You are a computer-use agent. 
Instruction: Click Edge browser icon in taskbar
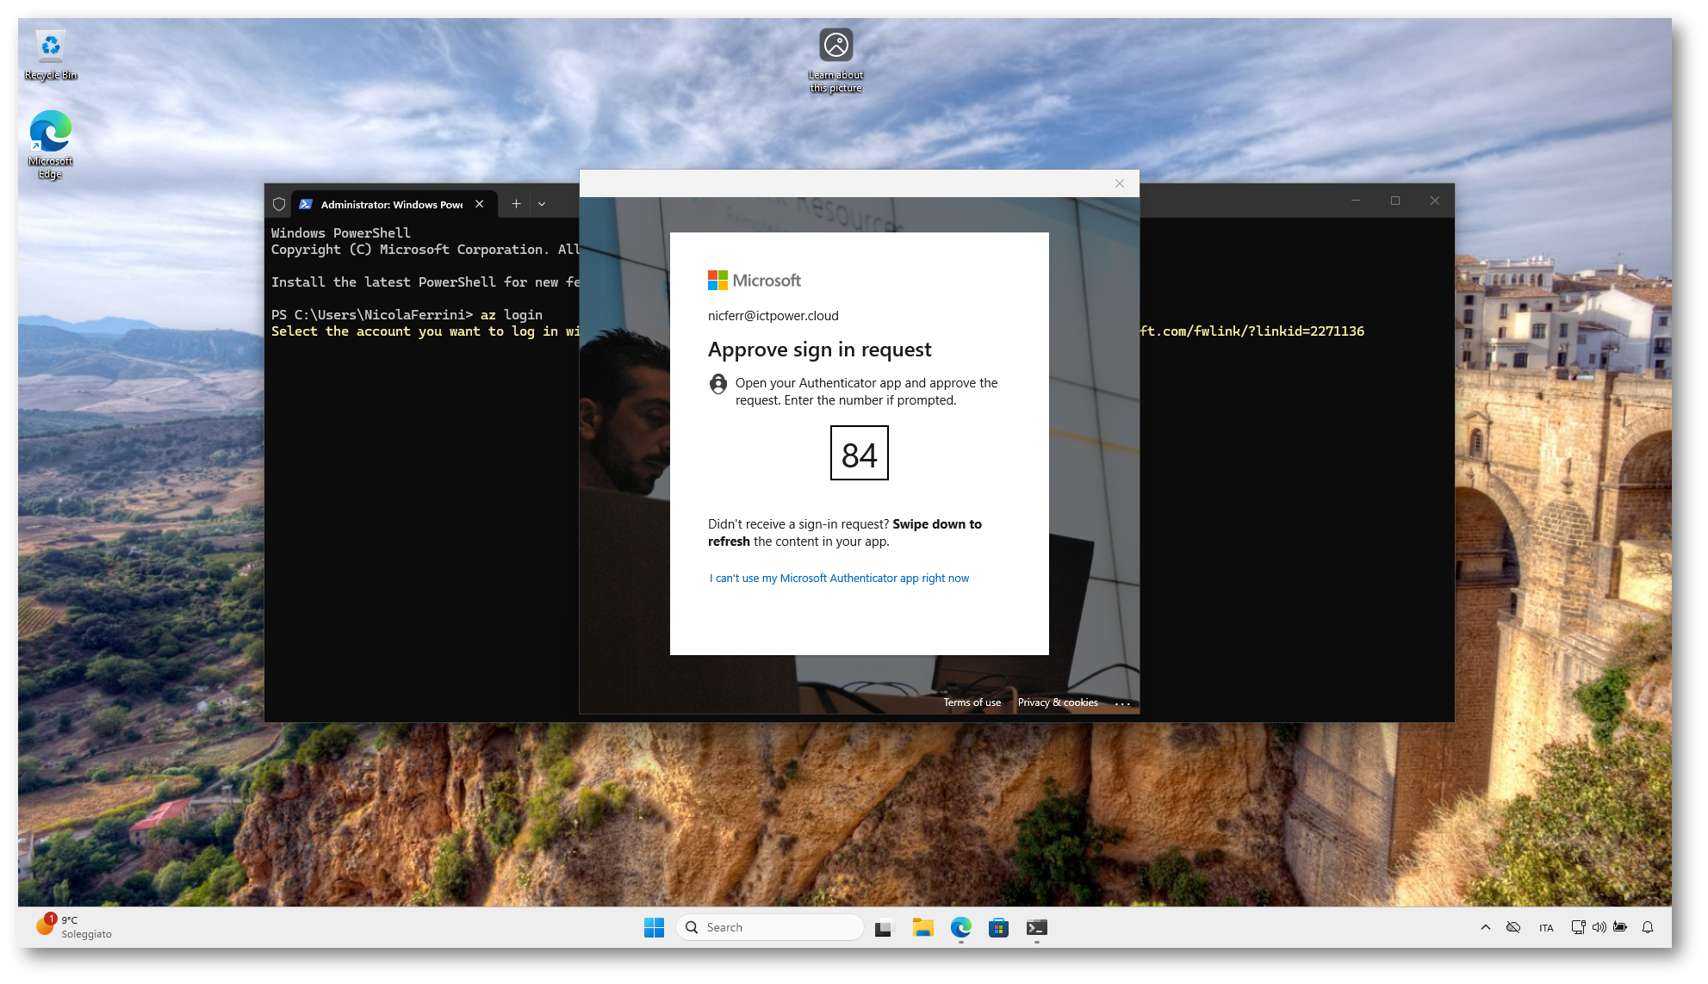tap(960, 927)
